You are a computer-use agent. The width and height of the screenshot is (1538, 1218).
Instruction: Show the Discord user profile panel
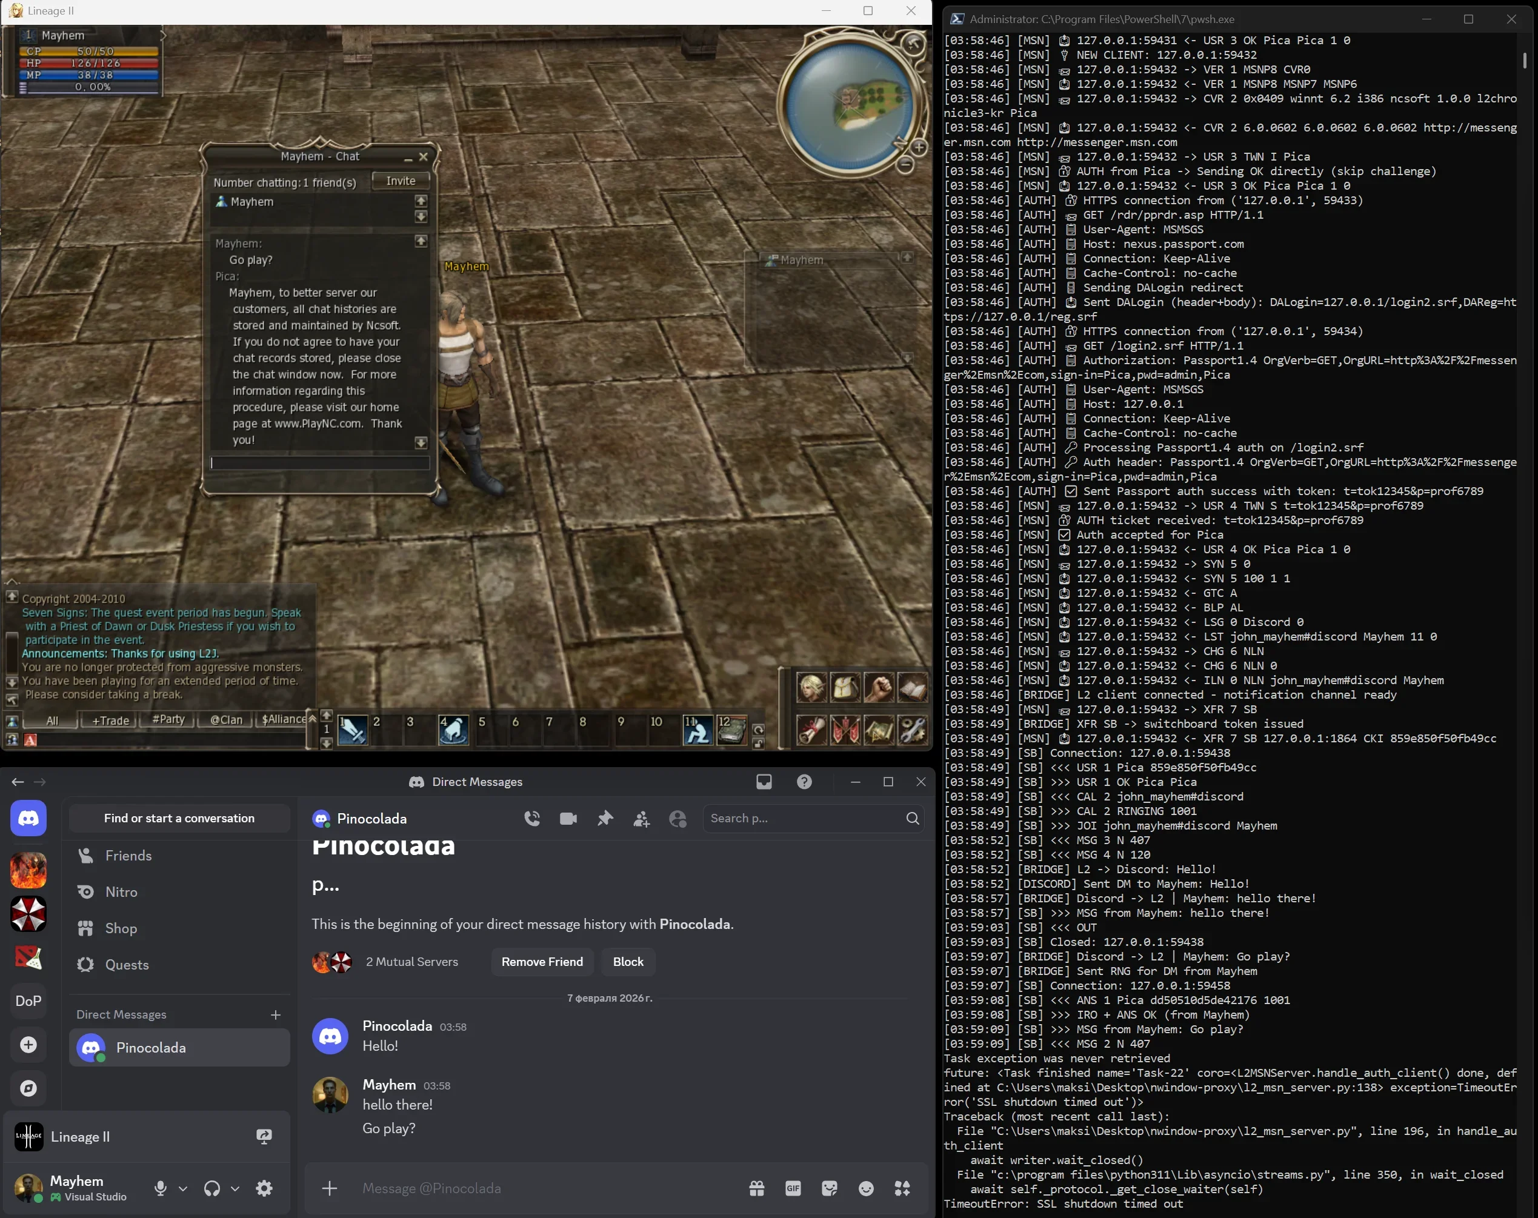677,819
